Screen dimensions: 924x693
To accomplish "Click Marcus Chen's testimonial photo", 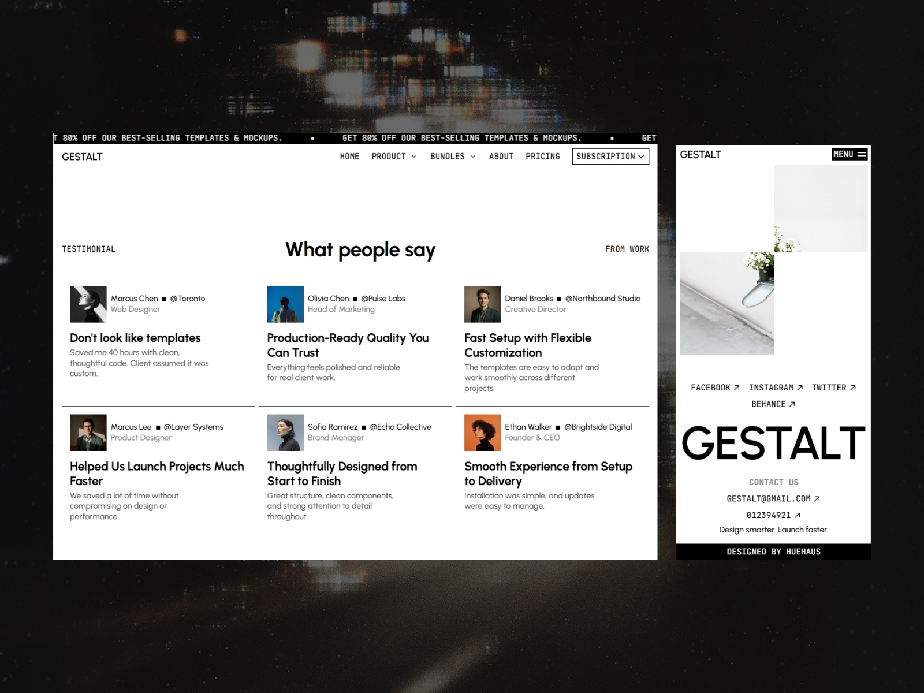I will (x=87, y=304).
